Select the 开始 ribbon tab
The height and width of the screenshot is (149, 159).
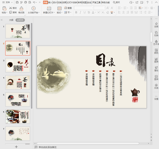click(x=45, y=2)
